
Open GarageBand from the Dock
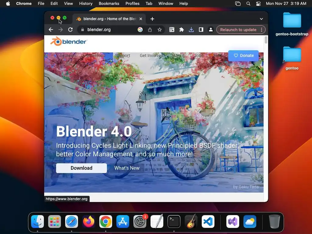[x=191, y=222]
